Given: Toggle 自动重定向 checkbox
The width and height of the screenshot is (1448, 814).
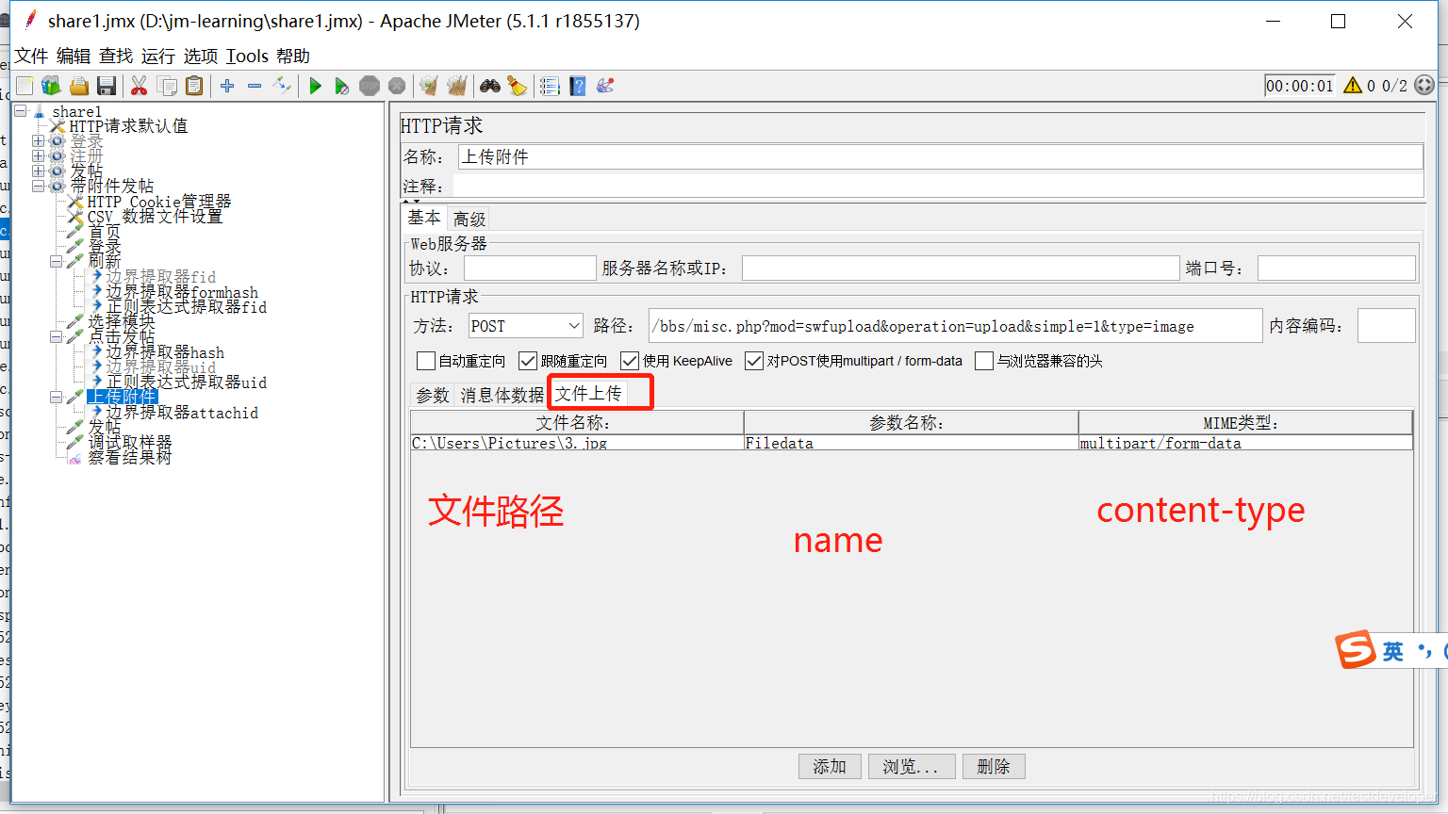Looking at the screenshot, I should click(426, 361).
